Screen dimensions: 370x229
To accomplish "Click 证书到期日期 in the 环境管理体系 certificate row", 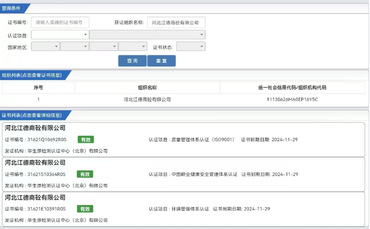I will point(241,209).
